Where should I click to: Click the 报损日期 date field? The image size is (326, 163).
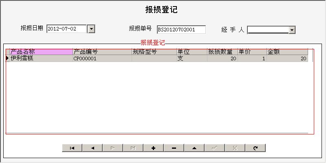66,29
